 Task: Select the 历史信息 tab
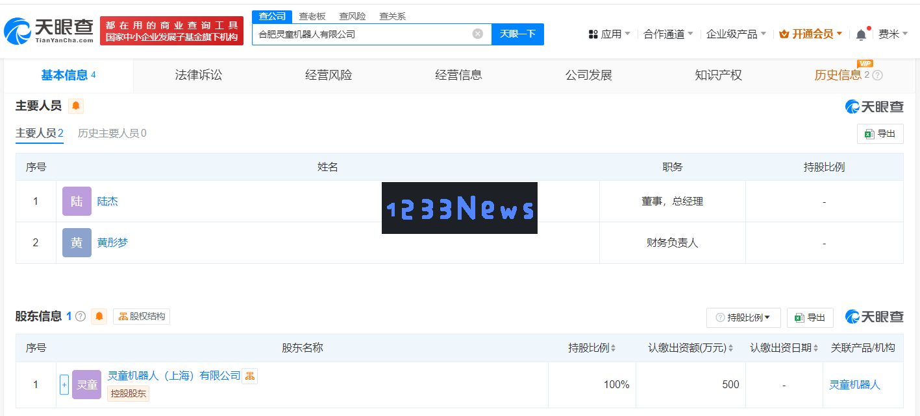(x=838, y=75)
